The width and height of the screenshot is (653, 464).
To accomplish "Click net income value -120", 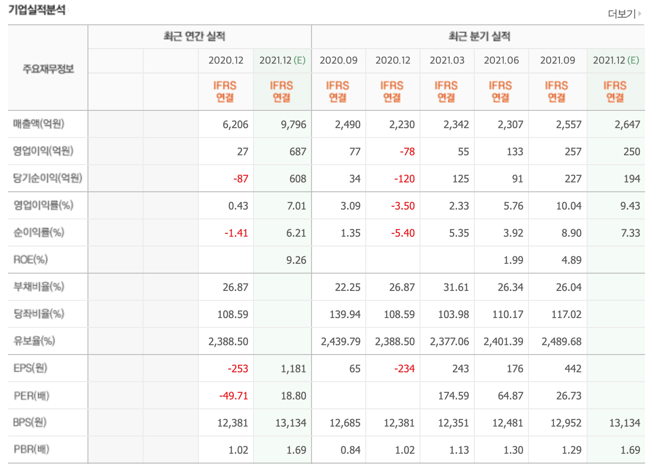I will point(404,179).
